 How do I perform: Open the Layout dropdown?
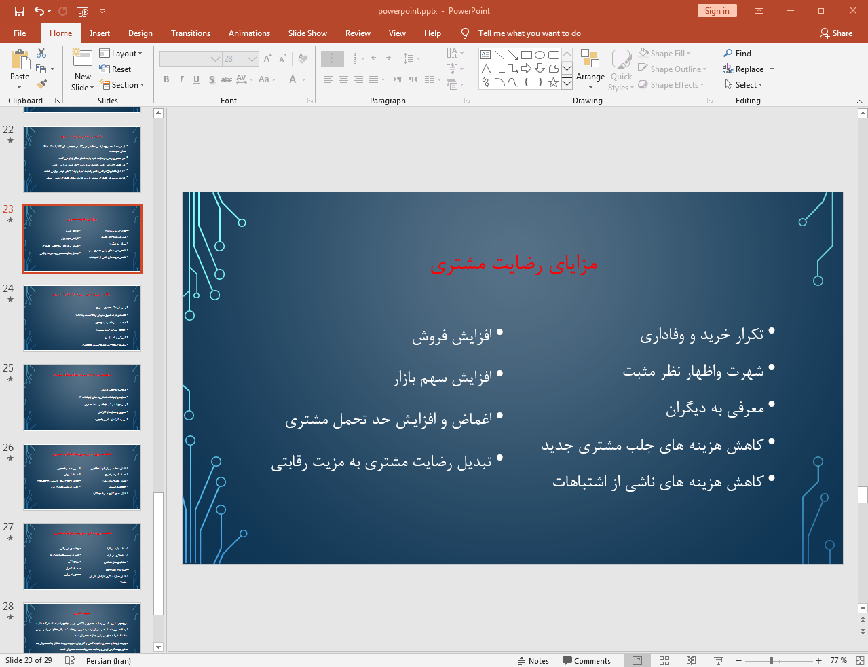point(121,54)
